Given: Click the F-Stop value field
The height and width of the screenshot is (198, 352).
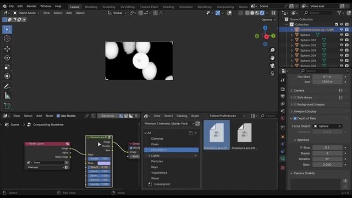Looking at the screenshot, I should pos(327,147).
